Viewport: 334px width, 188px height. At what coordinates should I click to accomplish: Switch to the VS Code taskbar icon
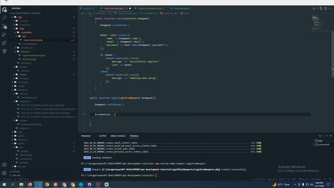38,184
